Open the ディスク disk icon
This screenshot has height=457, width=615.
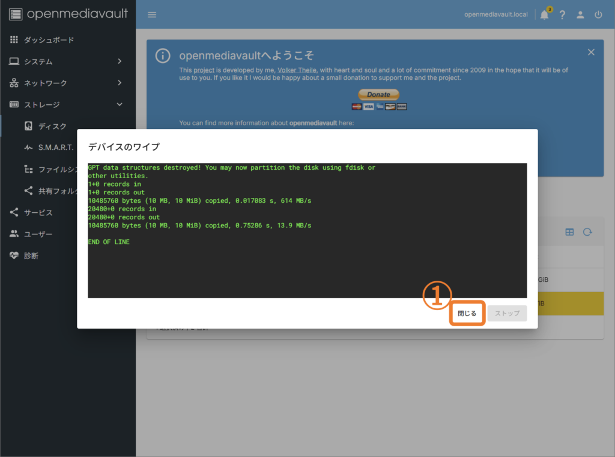click(x=28, y=126)
